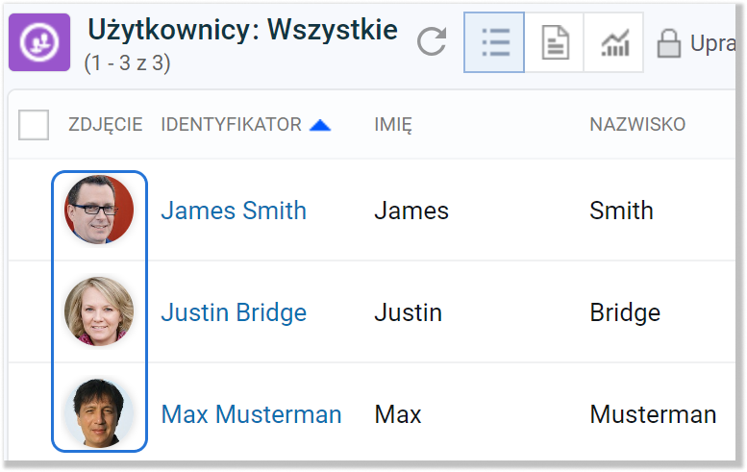Click the Użytkownicy: Wszystkie page title

[242, 31]
